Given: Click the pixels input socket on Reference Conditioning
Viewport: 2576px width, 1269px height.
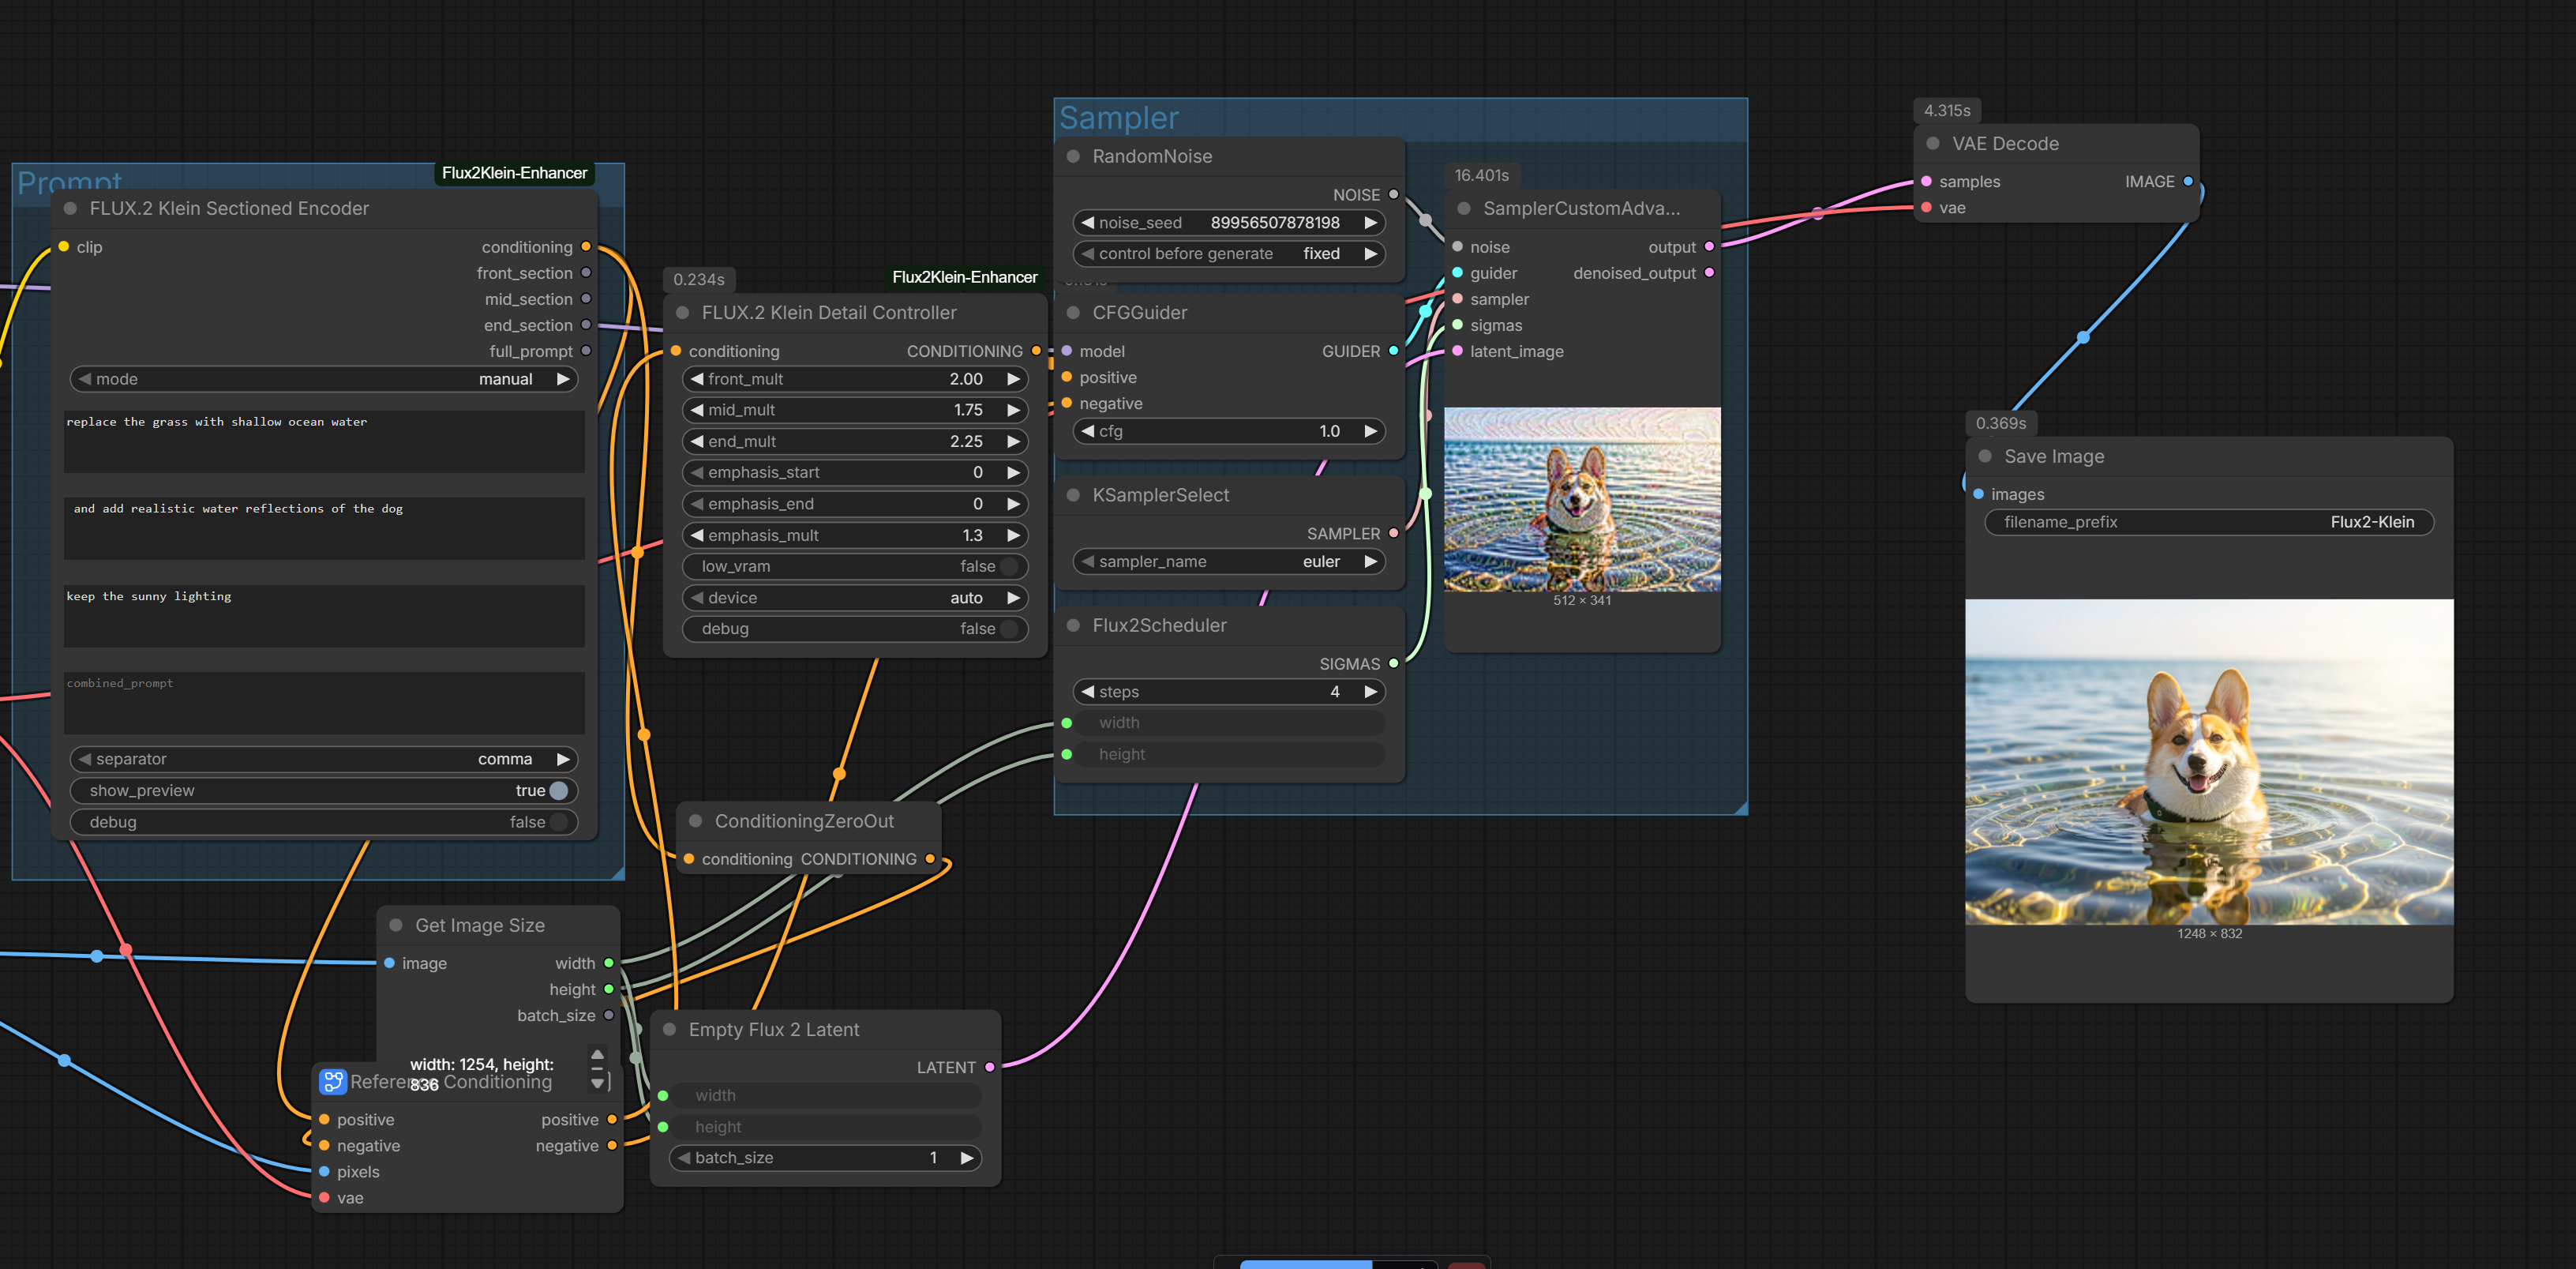Looking at the screenshot, I should tap(324, 1172).
